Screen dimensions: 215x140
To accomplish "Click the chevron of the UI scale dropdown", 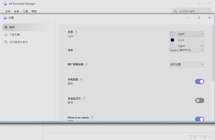I will pos(202,64).
